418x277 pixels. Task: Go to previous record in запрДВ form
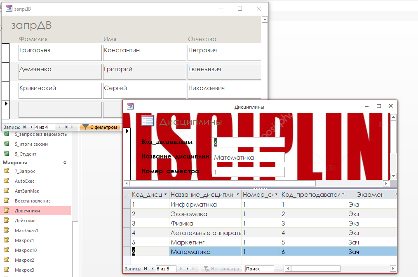click(x=31, y=127)
